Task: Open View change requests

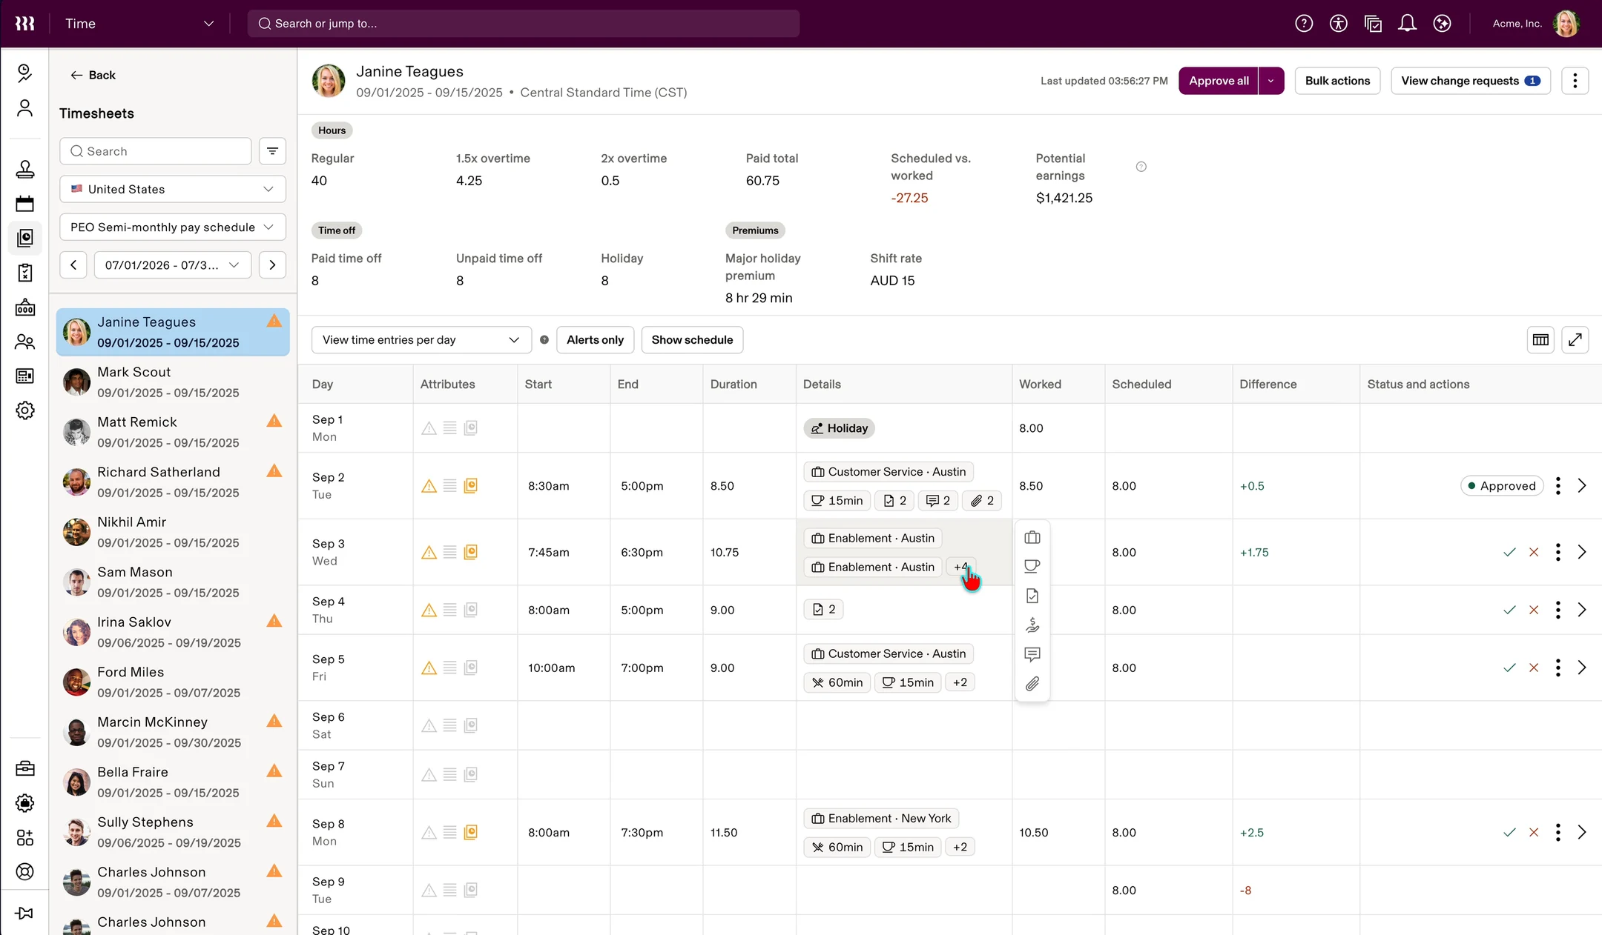Action: tap(1470, 81)
